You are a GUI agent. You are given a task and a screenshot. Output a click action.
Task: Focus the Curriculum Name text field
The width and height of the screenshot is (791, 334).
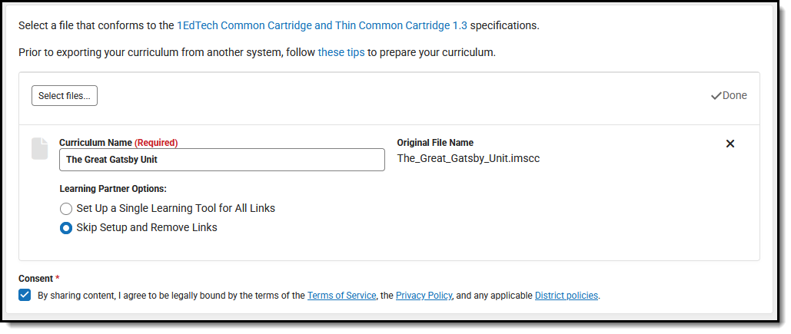click(x=221, y=160)
